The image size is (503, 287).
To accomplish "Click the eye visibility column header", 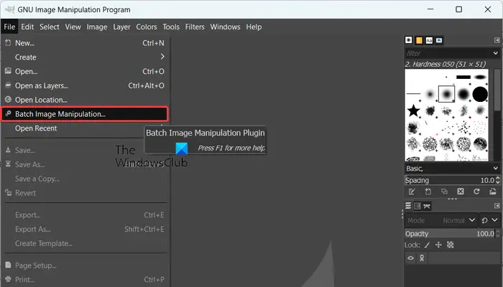I will [x=410, y=258].
